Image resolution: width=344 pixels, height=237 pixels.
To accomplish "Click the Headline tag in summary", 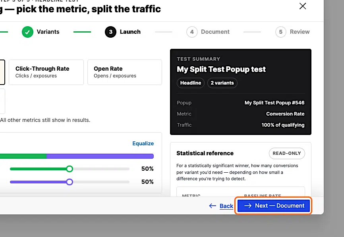I will point(191,83).
